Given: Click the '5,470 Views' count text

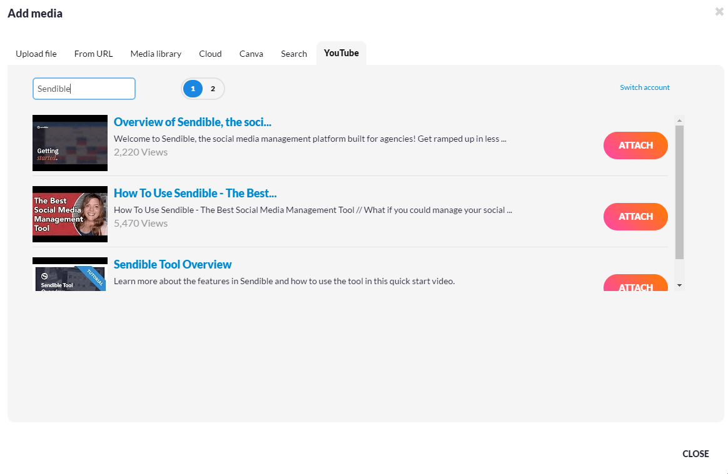Looking at the screenshot, I should click(141, 224).
